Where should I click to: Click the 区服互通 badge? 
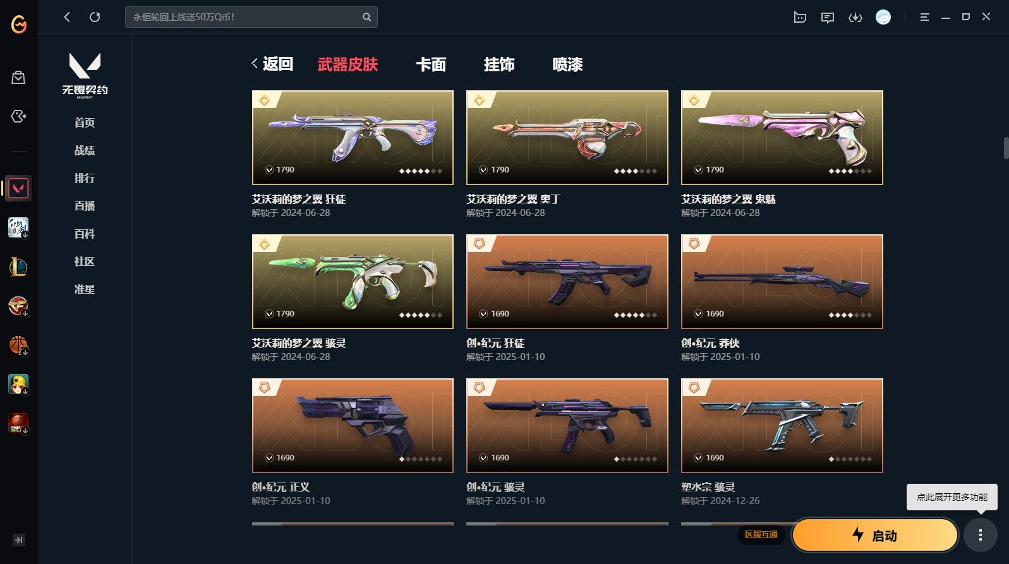(x=761, y=534)
